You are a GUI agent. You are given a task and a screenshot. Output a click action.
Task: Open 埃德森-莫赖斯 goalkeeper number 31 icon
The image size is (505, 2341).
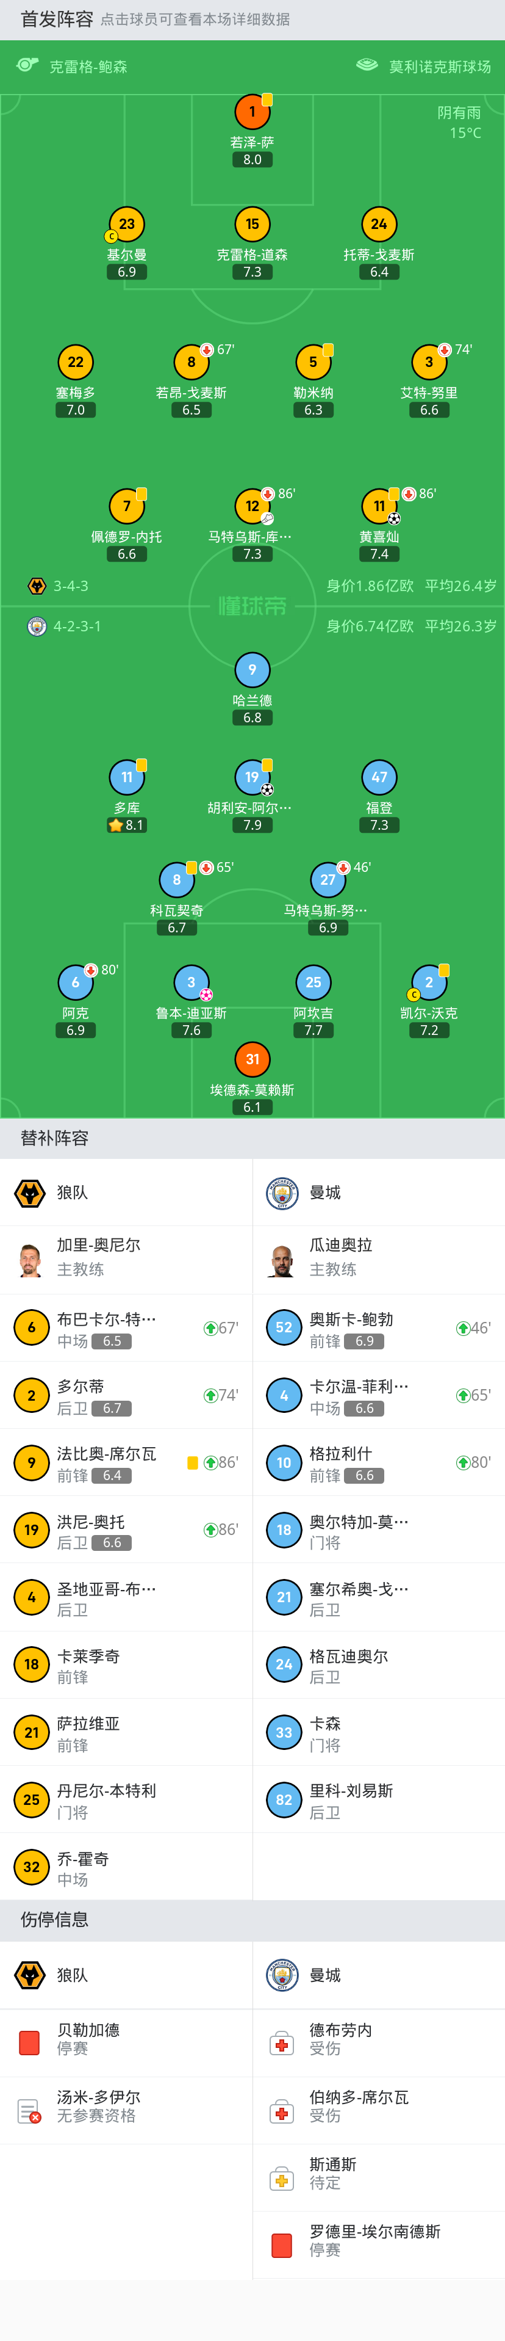(253, 1059)
